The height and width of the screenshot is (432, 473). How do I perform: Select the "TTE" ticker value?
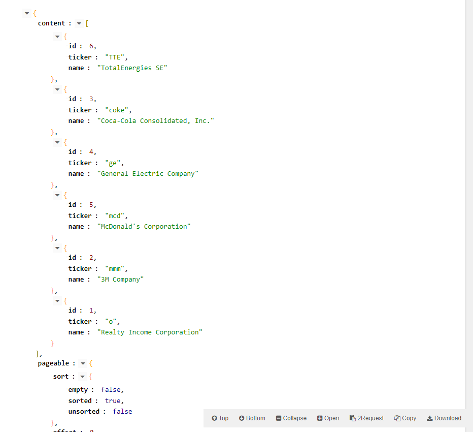pos(115,57)
